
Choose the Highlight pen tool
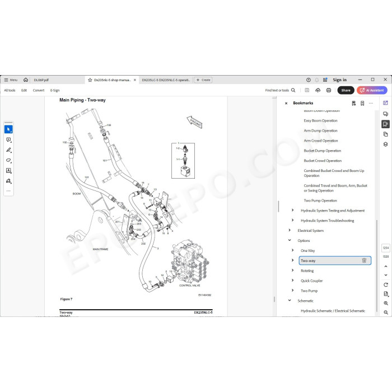click(8, 150)
